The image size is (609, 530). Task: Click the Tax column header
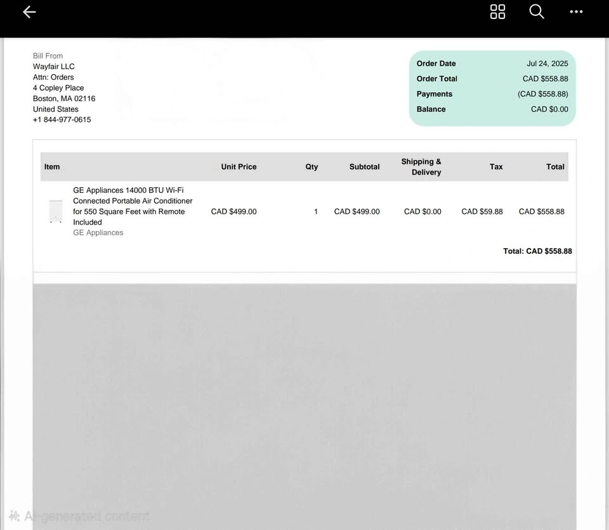tap(496, 167)
